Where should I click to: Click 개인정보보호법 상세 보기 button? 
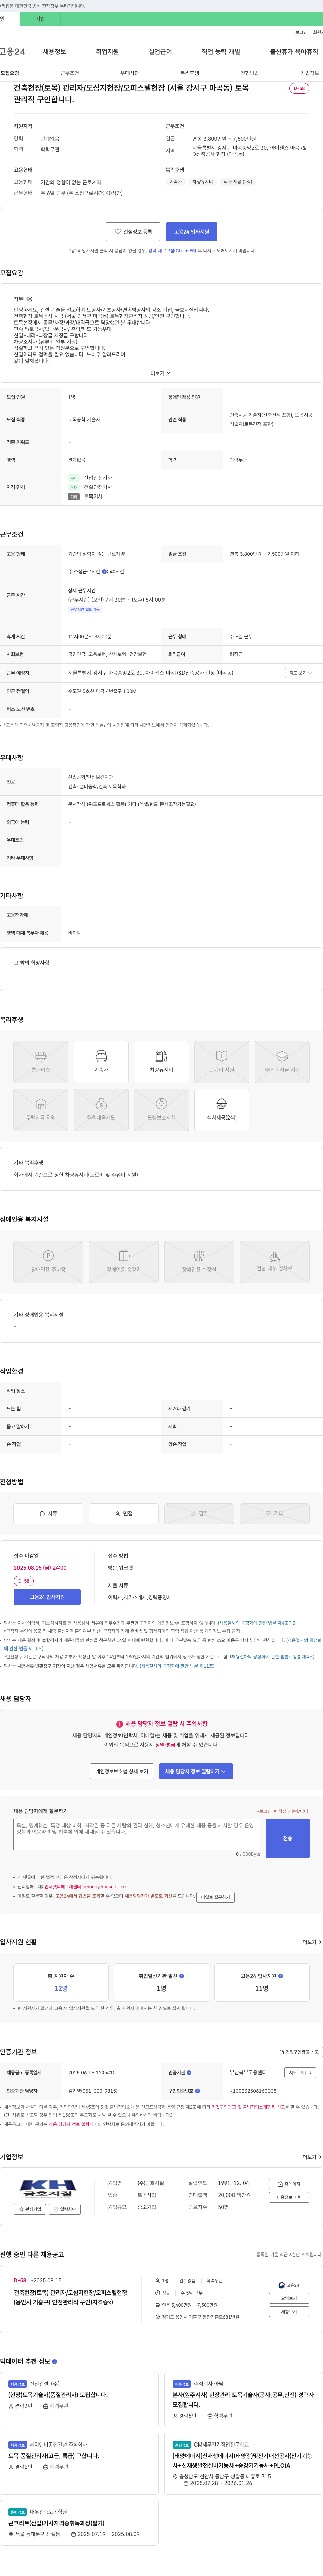[122, 1771]
